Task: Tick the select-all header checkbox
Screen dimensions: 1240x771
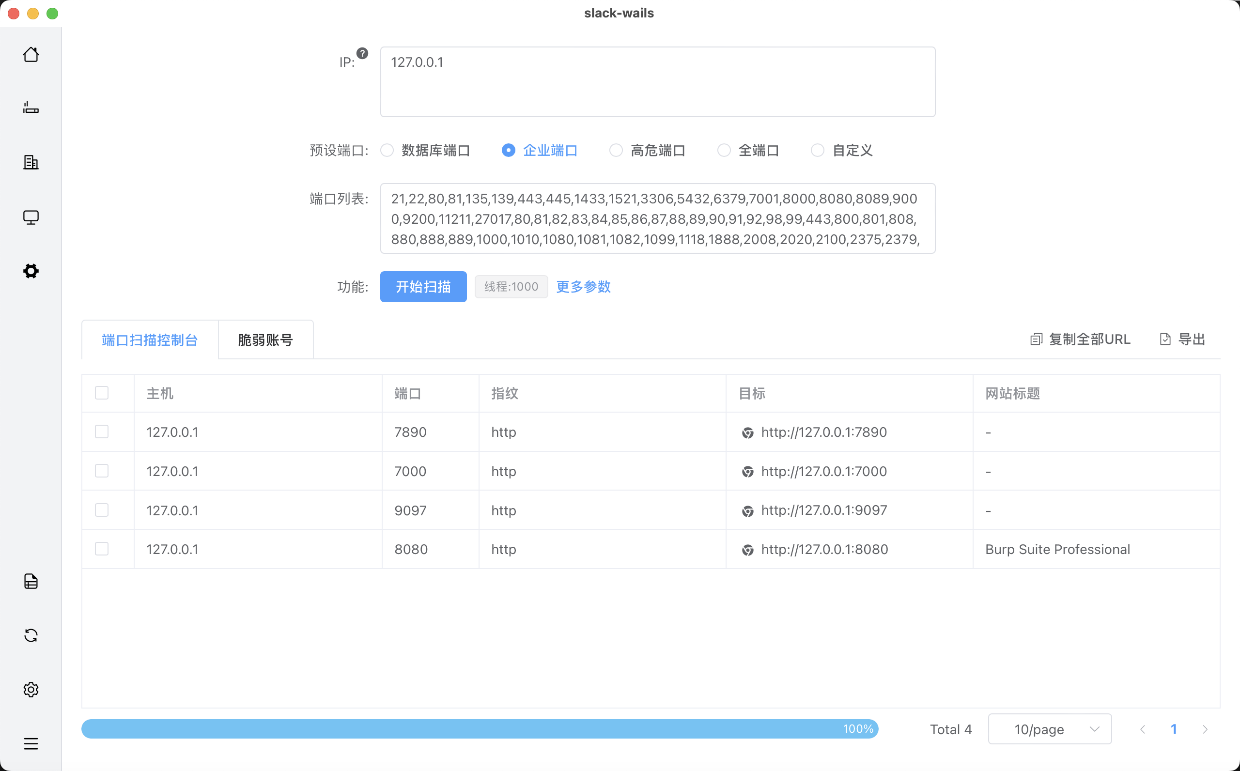Action: [102, 393]
